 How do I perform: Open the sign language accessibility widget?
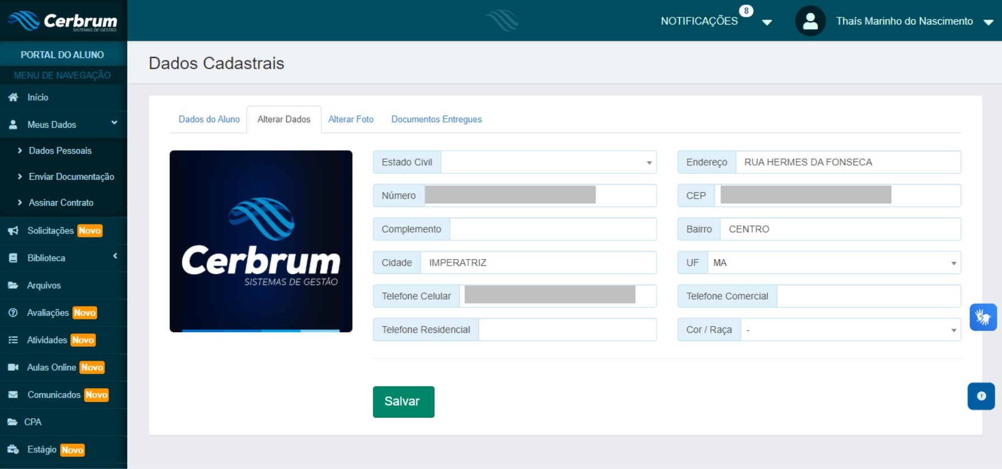(983, 317)
